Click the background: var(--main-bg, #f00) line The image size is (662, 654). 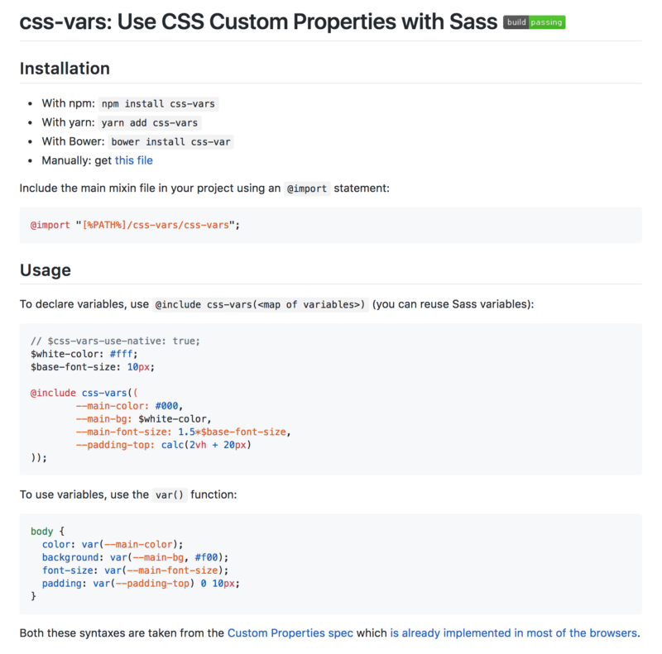click(x=135, y=557)
